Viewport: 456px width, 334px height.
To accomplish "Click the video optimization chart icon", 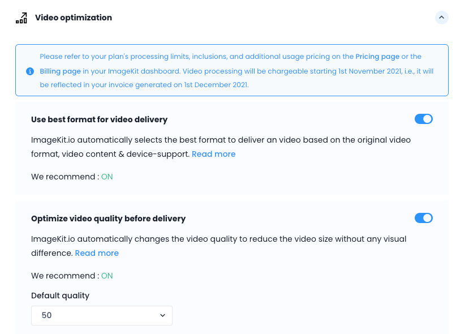I will (21, 18).
